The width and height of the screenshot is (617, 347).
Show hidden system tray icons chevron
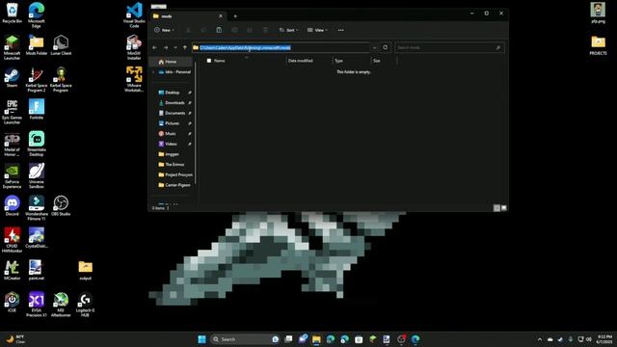coord(540,339)
